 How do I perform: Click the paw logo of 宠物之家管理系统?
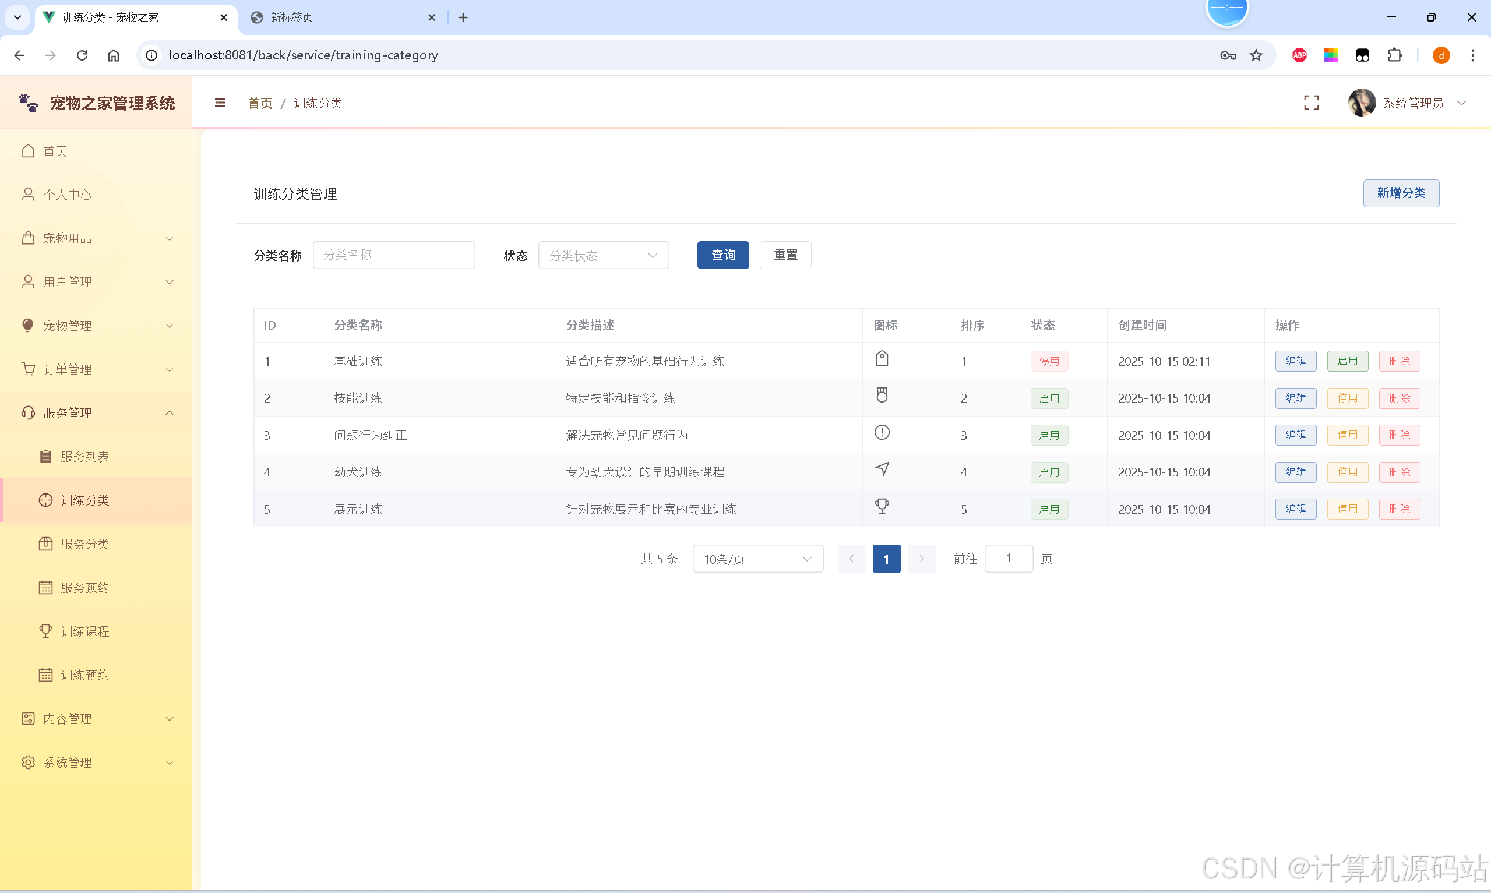[29, 103]
